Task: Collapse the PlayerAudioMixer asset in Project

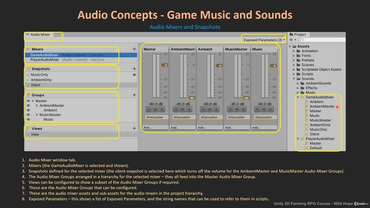Action: click(298, 139)
